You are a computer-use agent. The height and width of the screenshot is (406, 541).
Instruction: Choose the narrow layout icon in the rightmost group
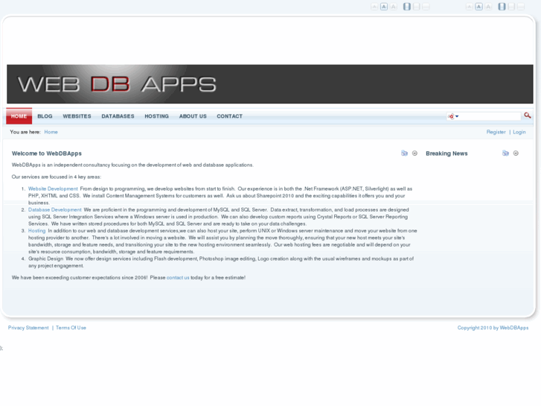point(502,7)
